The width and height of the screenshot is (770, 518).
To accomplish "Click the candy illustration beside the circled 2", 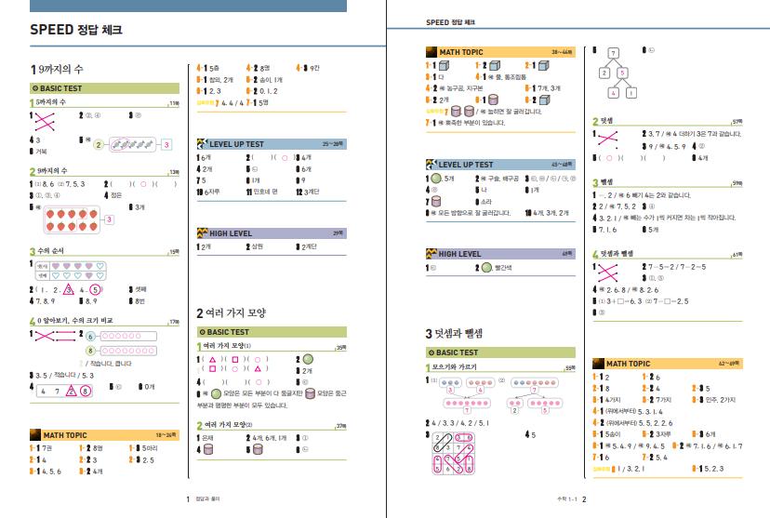I will click(x=135, y=145).
